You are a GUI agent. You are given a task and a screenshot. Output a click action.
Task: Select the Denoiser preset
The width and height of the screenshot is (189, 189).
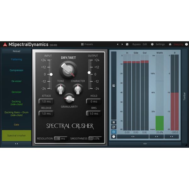[x=16, y=92]
